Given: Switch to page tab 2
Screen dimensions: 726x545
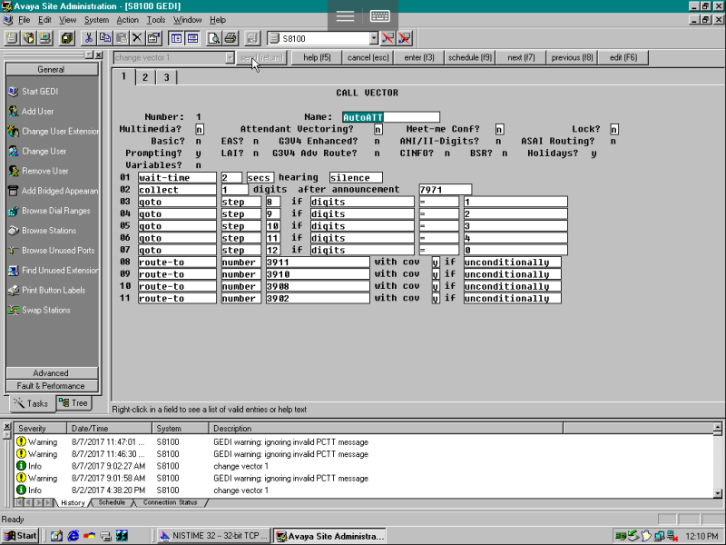Looking at the screenshot, I should coord(145,77).
